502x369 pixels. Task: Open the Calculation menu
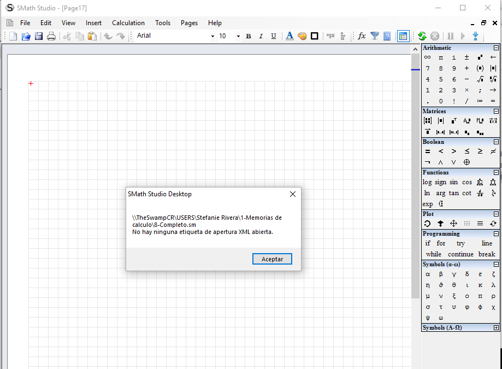[x=128, y=23]
